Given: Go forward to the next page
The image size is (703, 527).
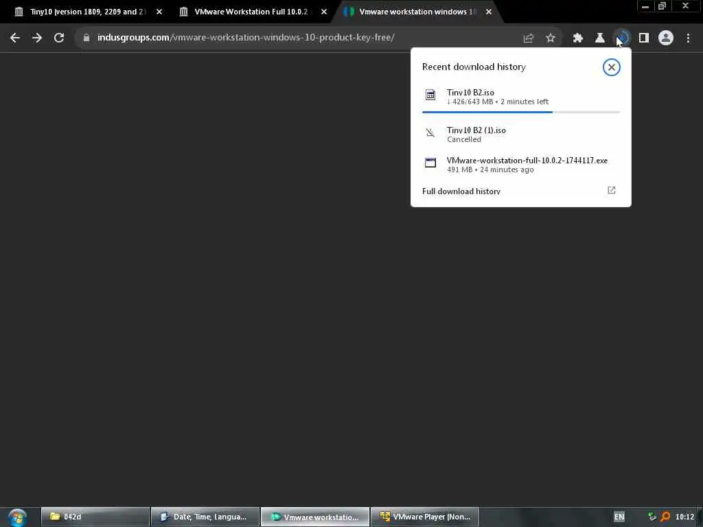Looking at the screenshot, I should (x=37, y=38).
